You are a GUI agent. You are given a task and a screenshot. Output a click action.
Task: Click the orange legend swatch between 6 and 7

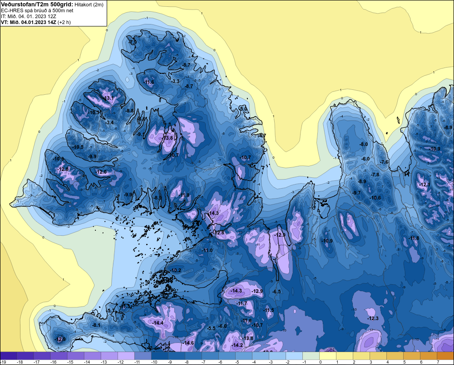429,356
